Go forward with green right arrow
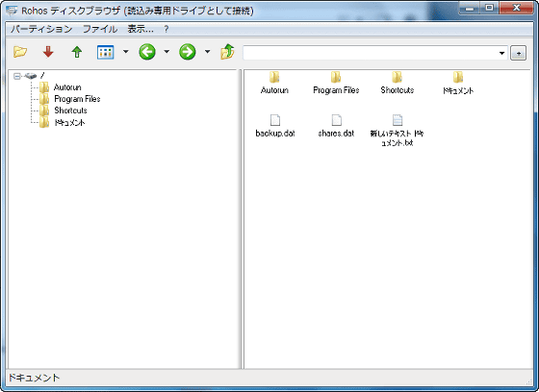Image resolution: width=539 pixels, height=392 pixels. click(188, 52)
